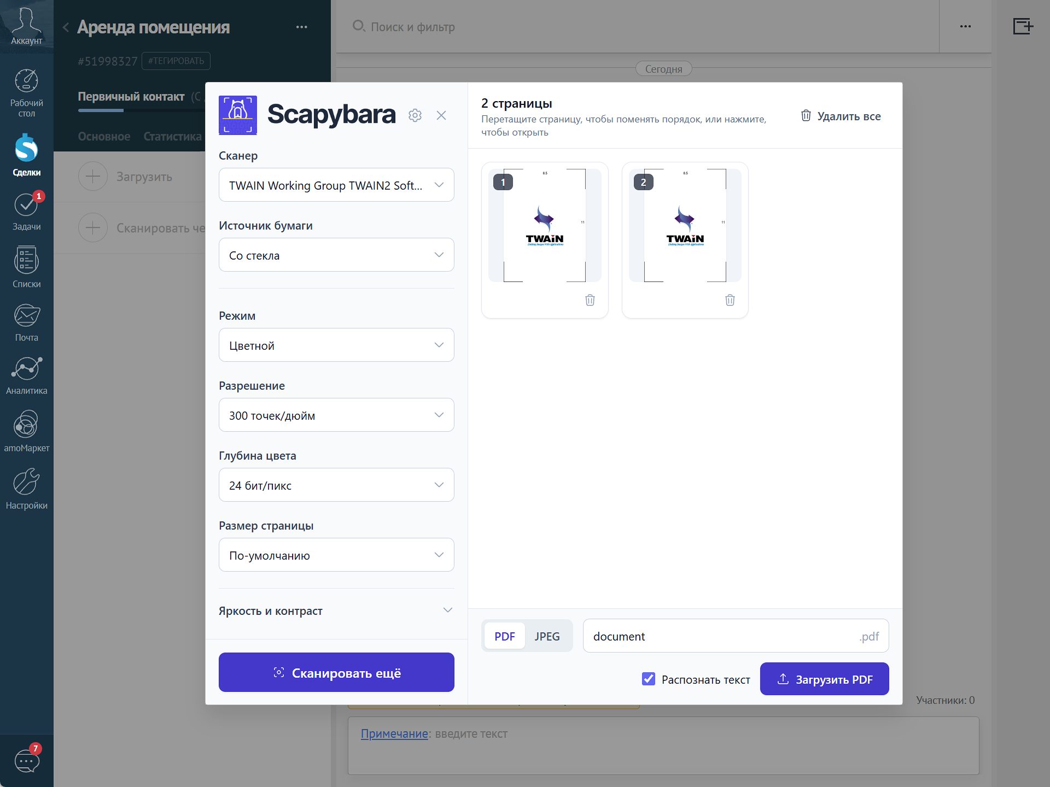The image size is (1050, 787).
Task: Open deal options dots beside Аренда помещения
Action: [301, 27]
